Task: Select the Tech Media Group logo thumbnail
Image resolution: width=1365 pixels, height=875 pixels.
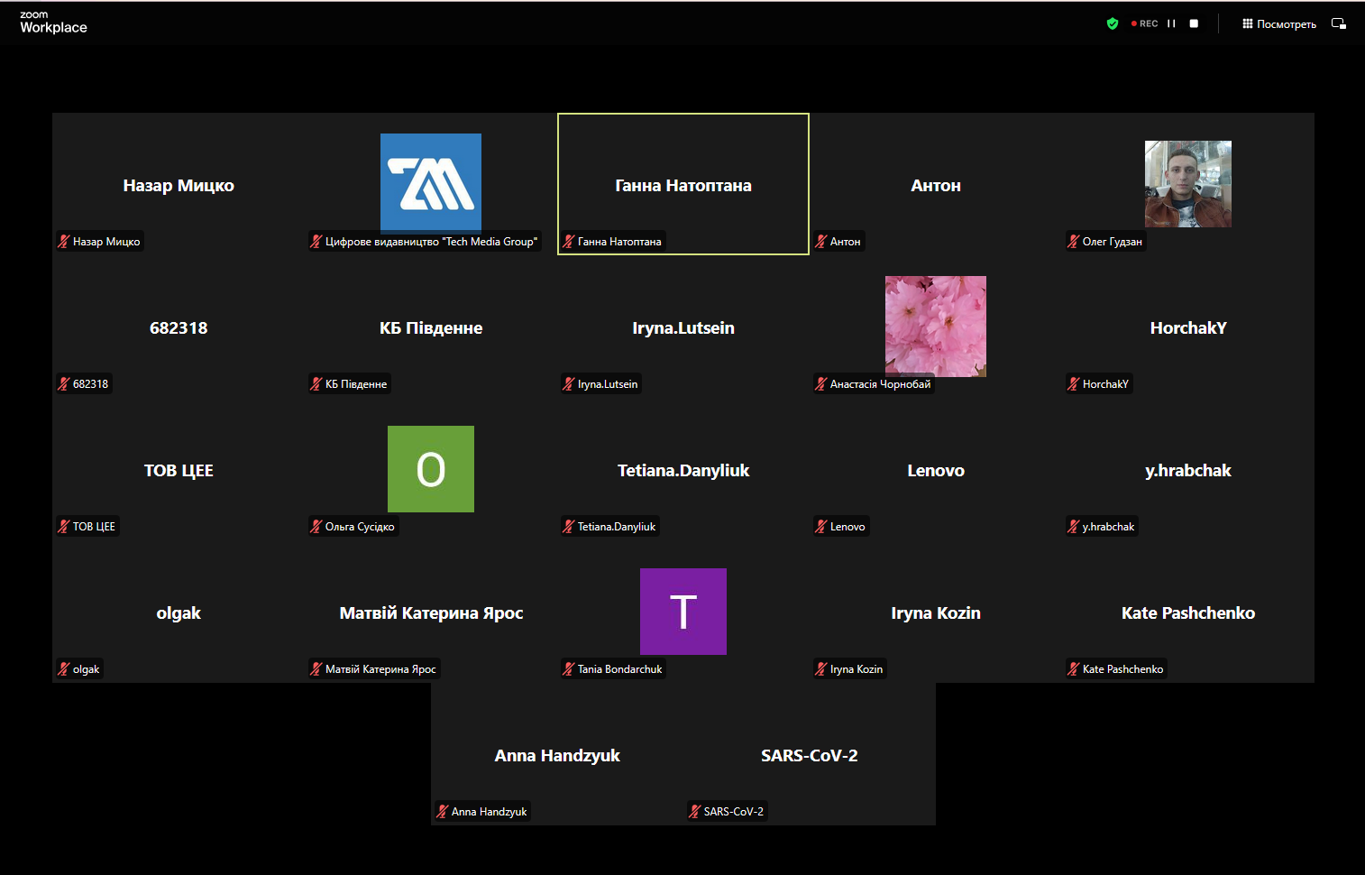Action: pos(431,183)
